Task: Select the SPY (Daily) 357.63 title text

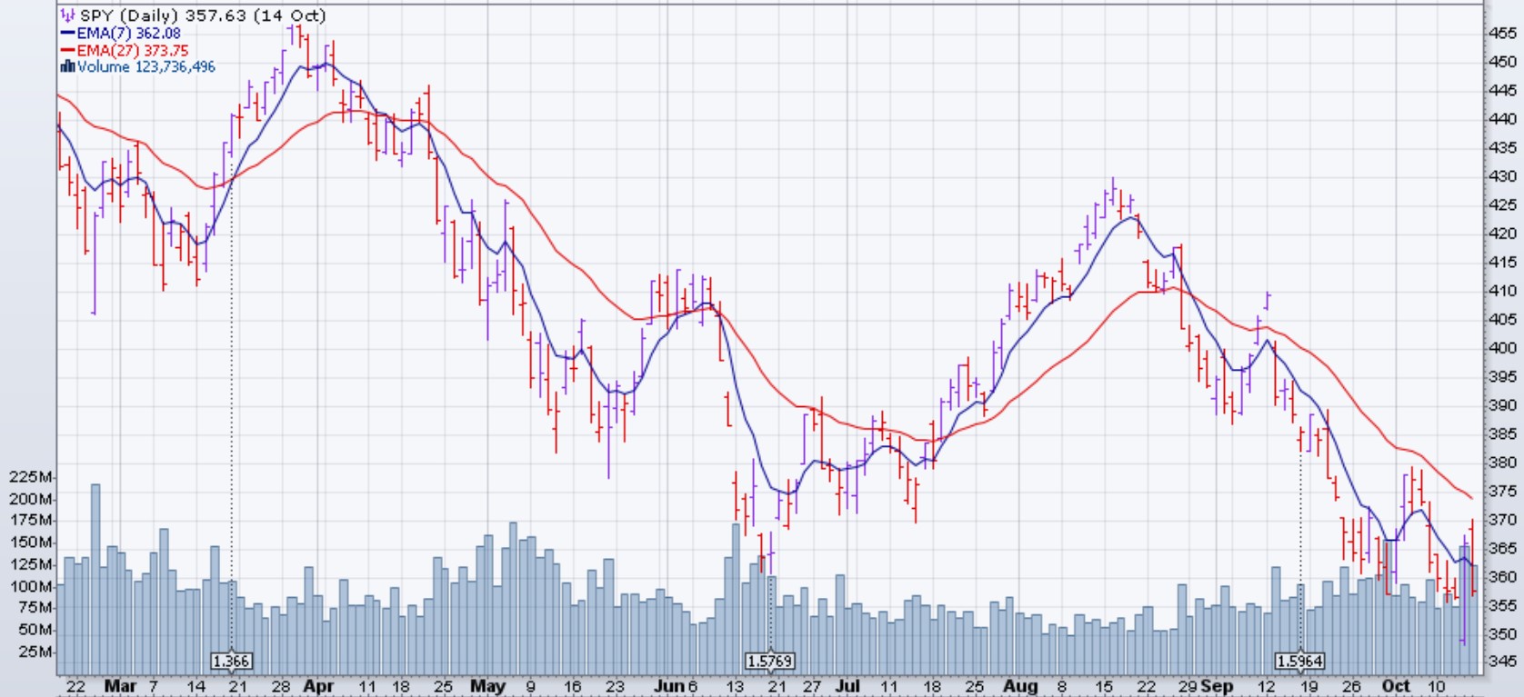Action: [203, 15]
